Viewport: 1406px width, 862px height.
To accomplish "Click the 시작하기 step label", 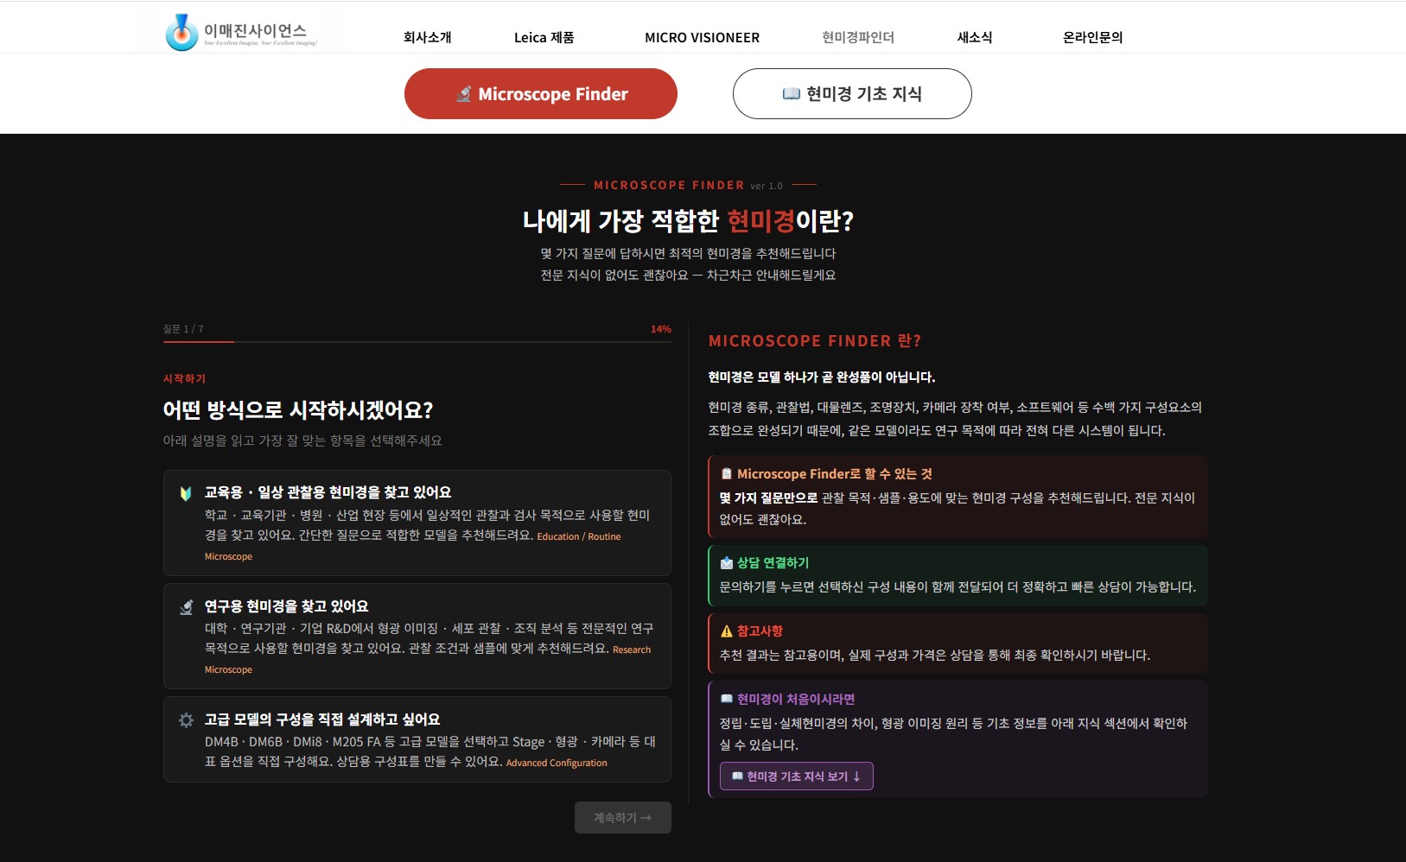I will coord(185,379).
